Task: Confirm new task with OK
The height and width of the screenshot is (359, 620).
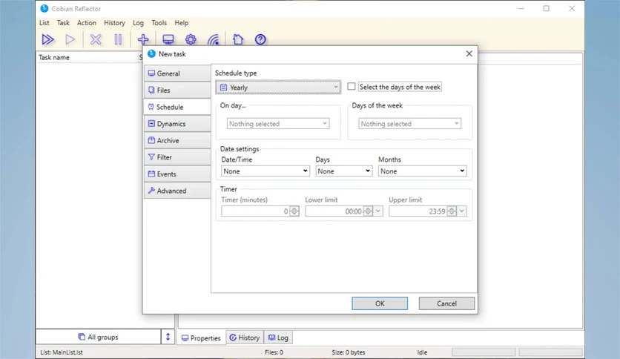Action: click(x=380, y=303)
